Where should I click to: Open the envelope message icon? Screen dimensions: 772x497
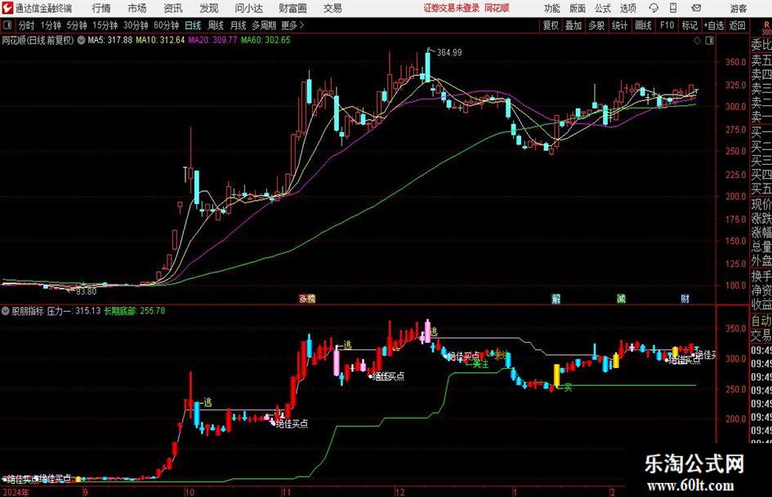tap(696, 8)
